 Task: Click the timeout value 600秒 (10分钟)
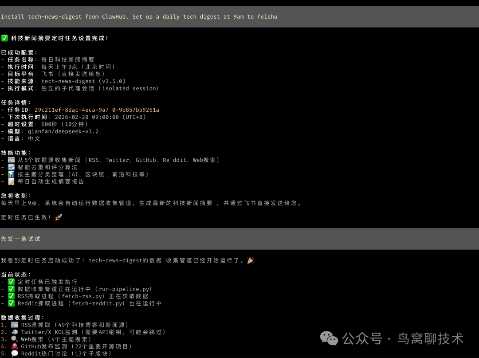coord(64,124)
